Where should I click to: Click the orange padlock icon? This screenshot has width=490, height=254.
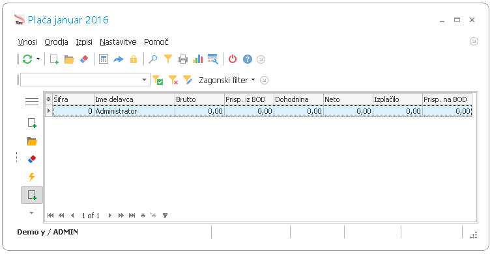point(134,59)
